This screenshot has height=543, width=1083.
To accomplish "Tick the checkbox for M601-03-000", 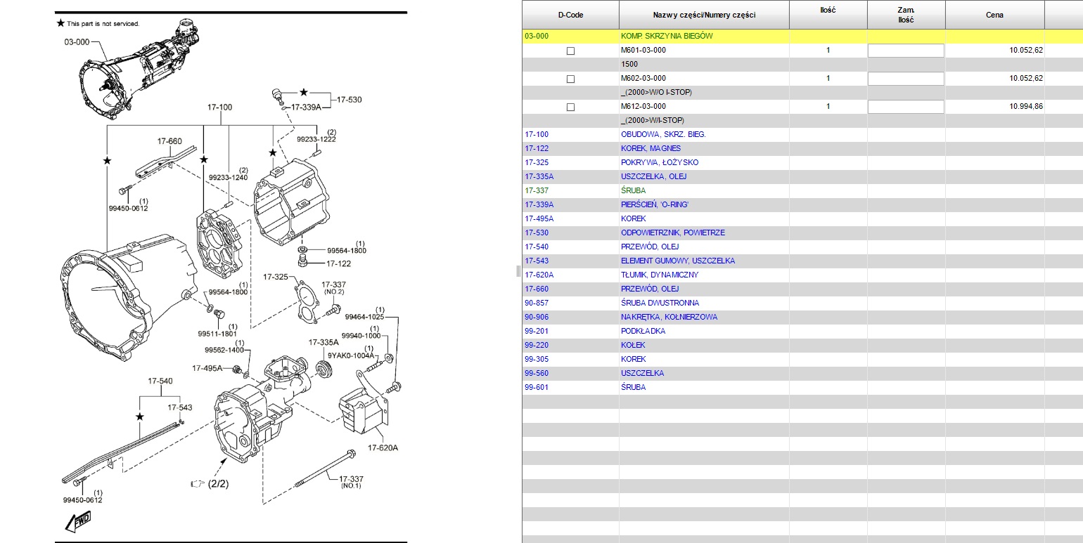I will tap(570, 51).
